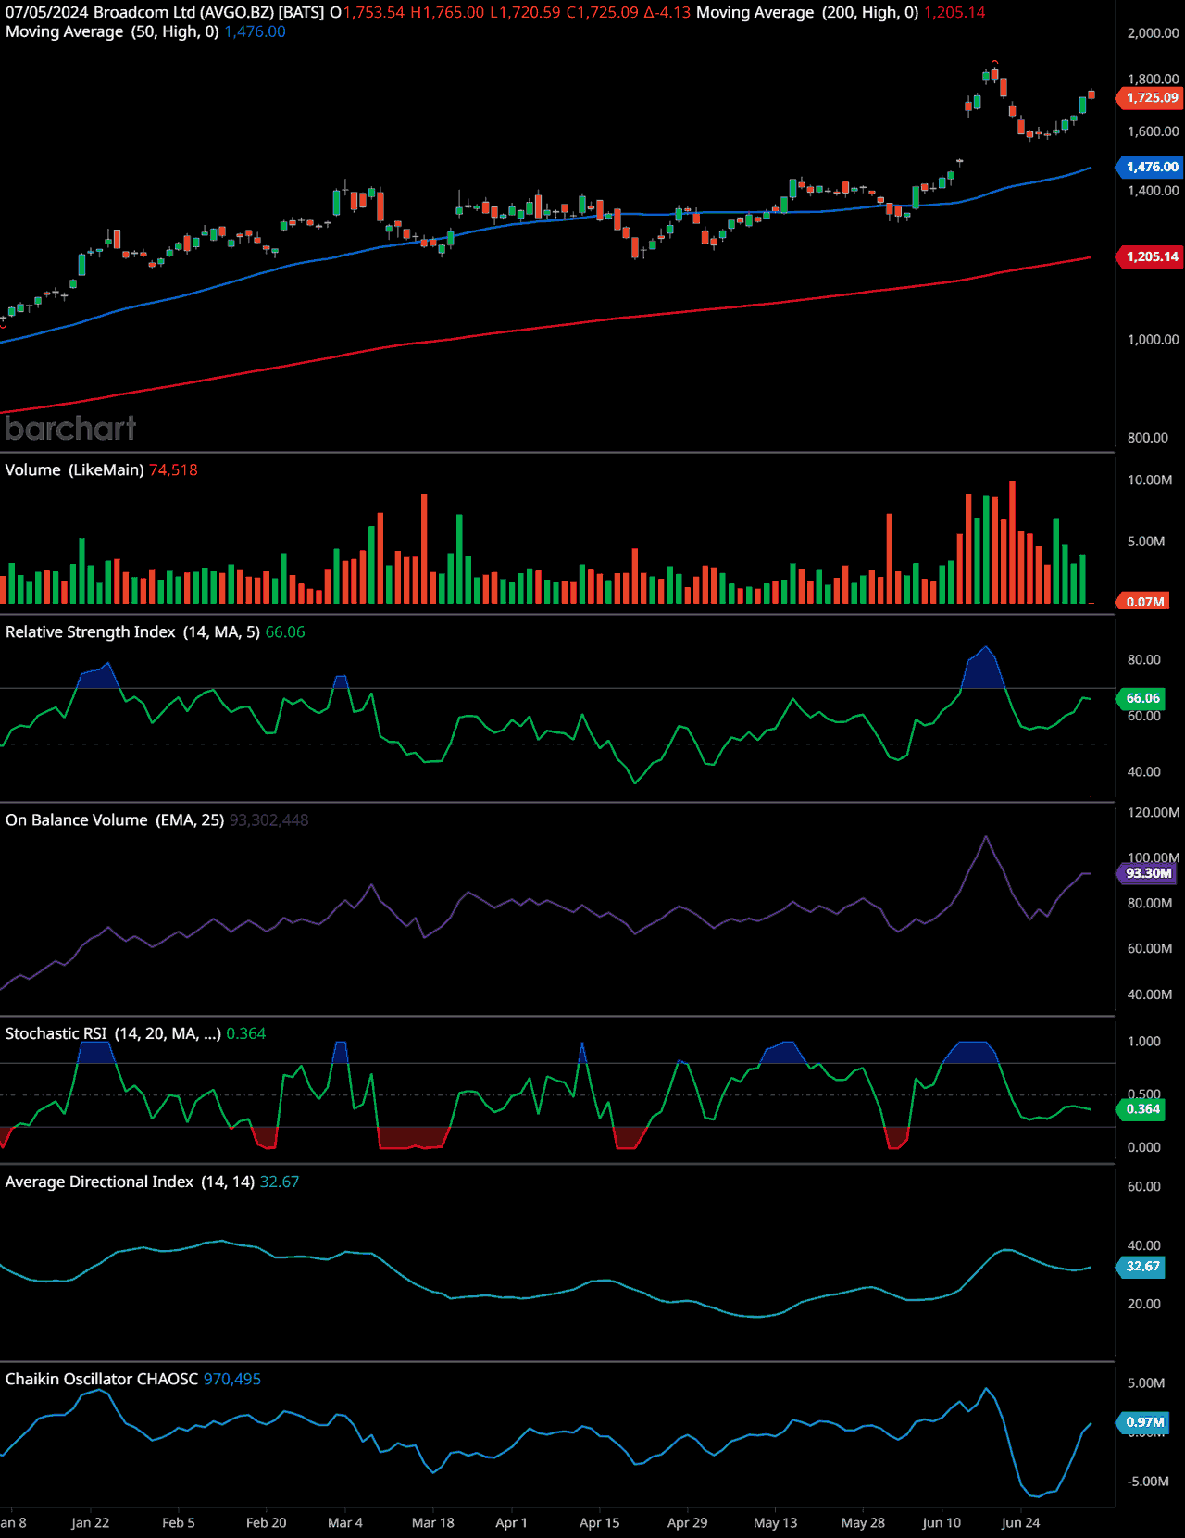Click the Feb 5 date on time axis
The image size is (1185, 1538).
[178, 1522]
